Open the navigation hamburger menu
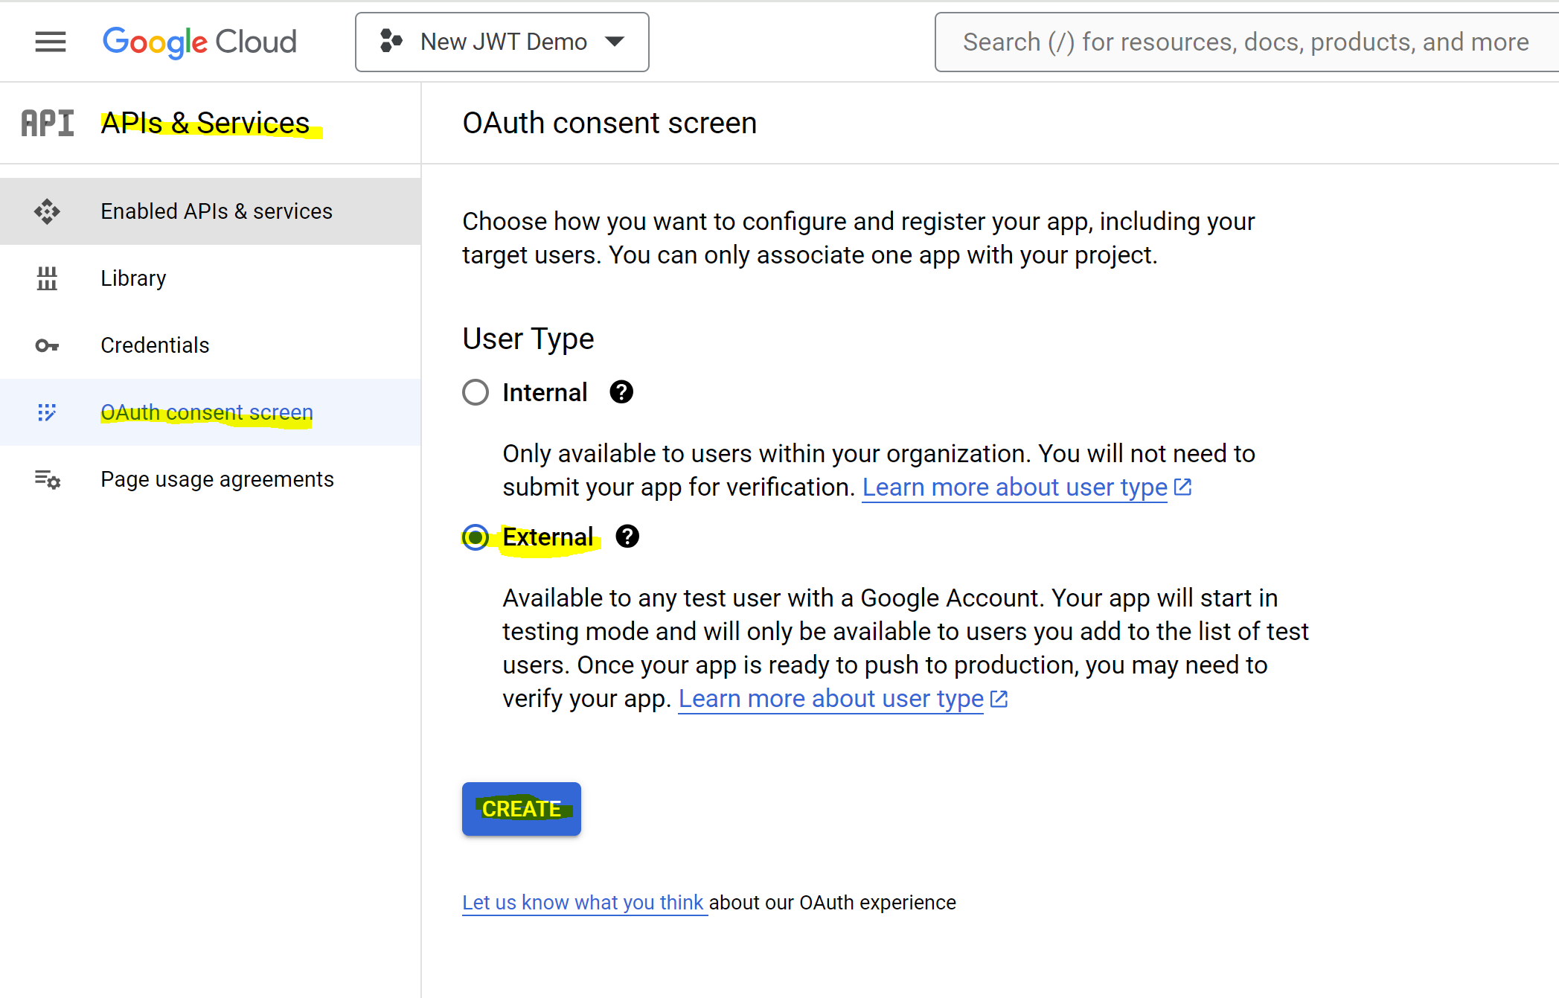The image size is (1559, 998). coord(50,42)
